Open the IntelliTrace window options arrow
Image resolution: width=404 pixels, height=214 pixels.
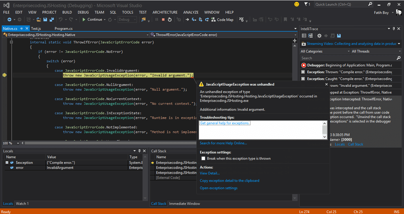pyautogui.click(x=389, y=29)
